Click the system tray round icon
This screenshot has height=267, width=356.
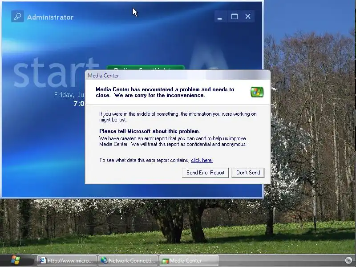(x=348, y=260)
